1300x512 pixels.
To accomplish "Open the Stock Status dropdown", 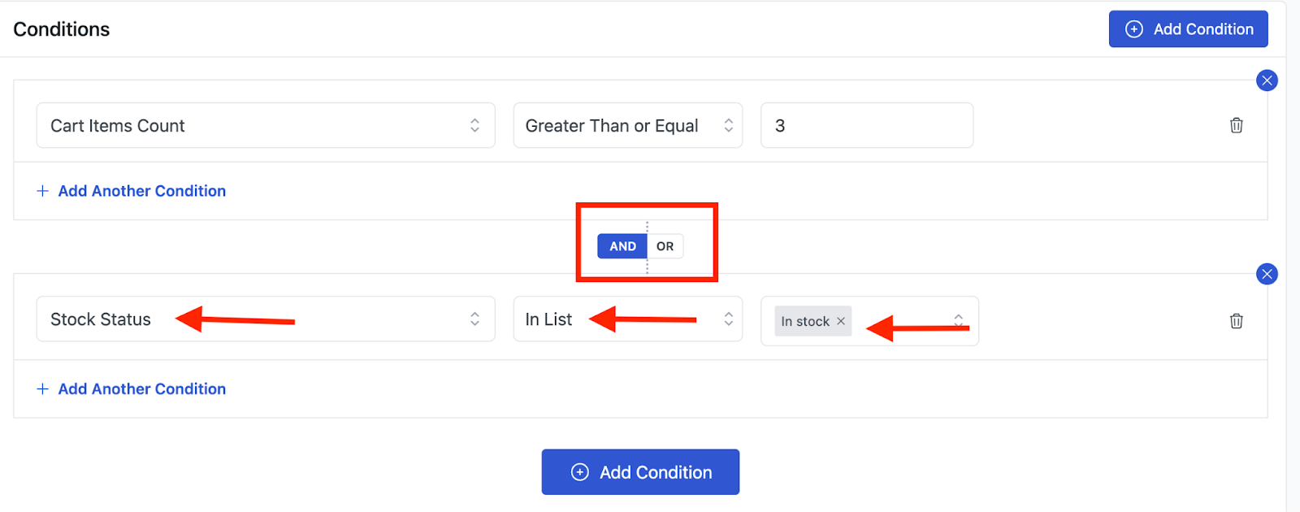I will tap(266, 319).
